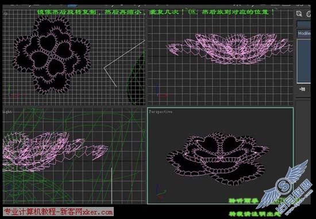Expand the Modifier List dropdown
The width and height of the screenshot is (316, 219).
(x=304, y=33)
